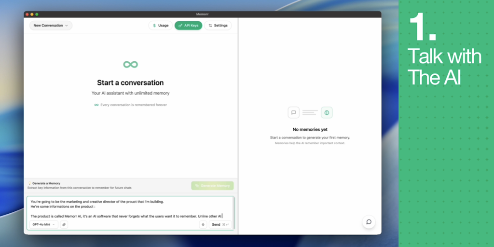The image size is (494, 247).
Task: Click inside the message text area
Action: tap(130, 208)
